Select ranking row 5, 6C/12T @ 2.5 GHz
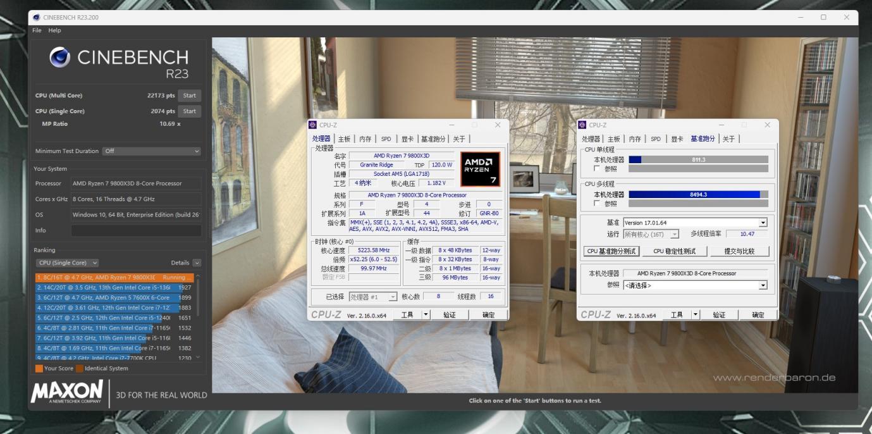This screenshot has height=434, width=872. coord(115,318)
